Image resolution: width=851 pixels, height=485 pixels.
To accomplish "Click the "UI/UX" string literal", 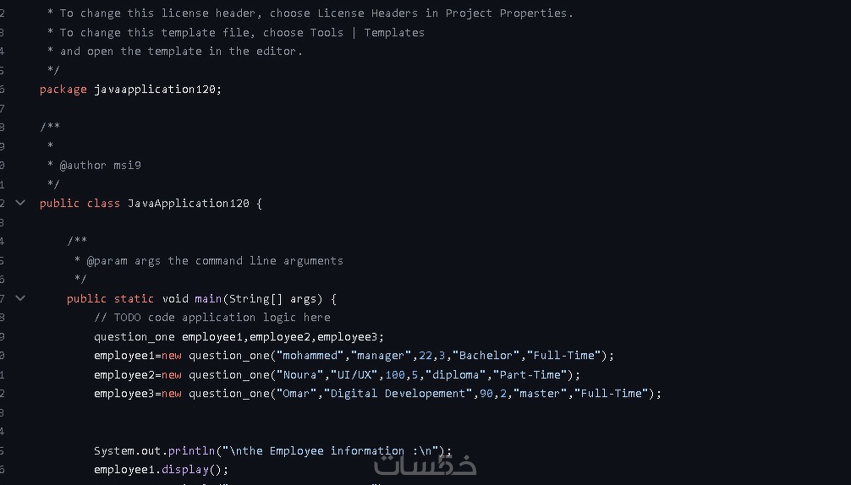I will tap(354, 375).
